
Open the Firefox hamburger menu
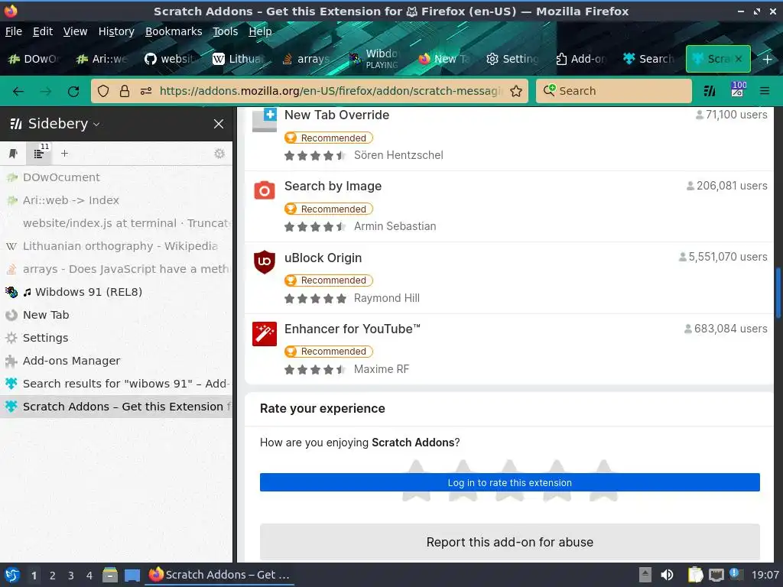765,91
